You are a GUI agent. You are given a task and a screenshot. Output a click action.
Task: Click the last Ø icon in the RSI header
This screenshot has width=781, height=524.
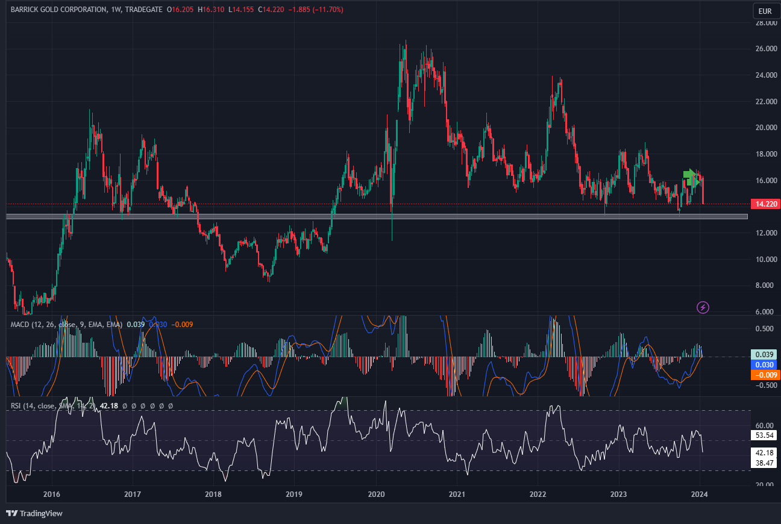170,406
